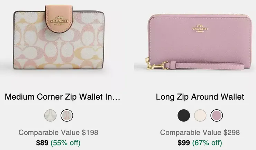256x150 pixels.
Task: Click the Comparable Value $298 text
Action: pos(200,132)
